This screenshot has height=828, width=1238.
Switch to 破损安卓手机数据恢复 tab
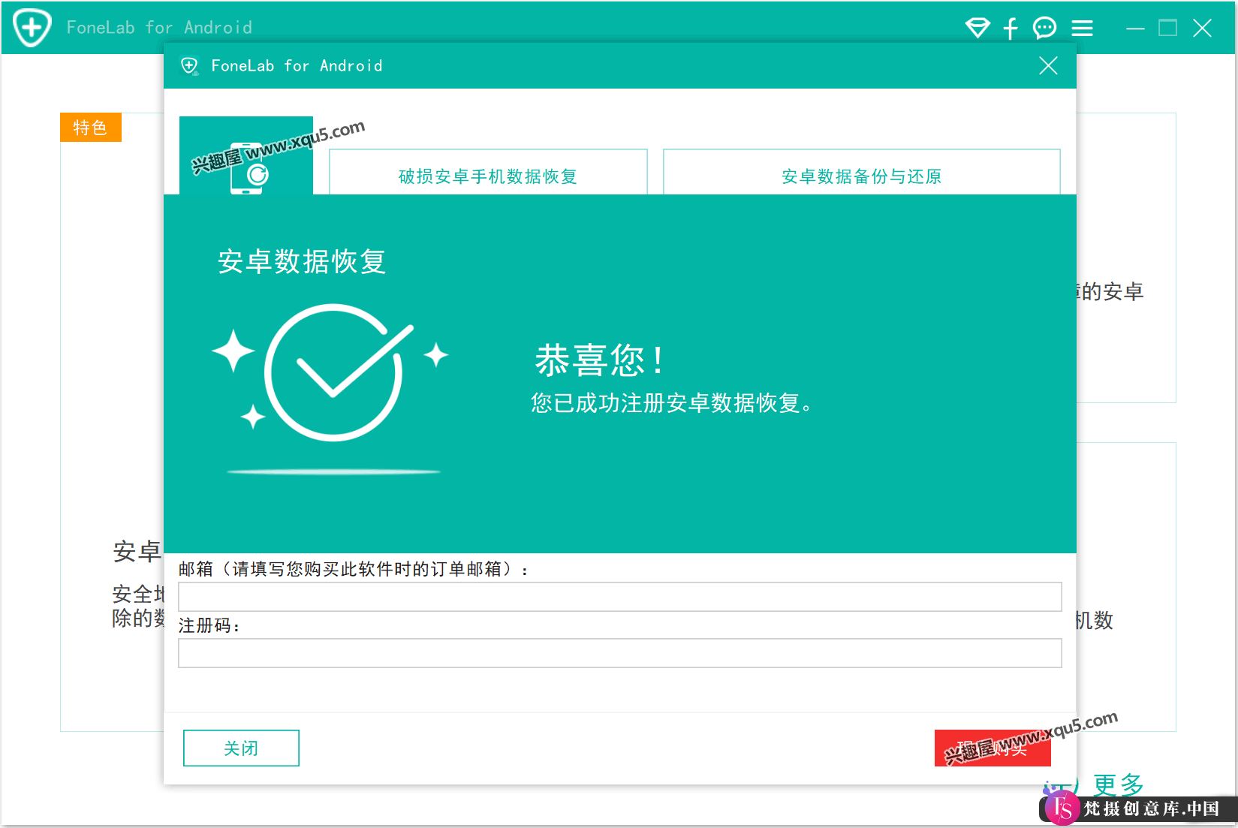tap(488, 173)
